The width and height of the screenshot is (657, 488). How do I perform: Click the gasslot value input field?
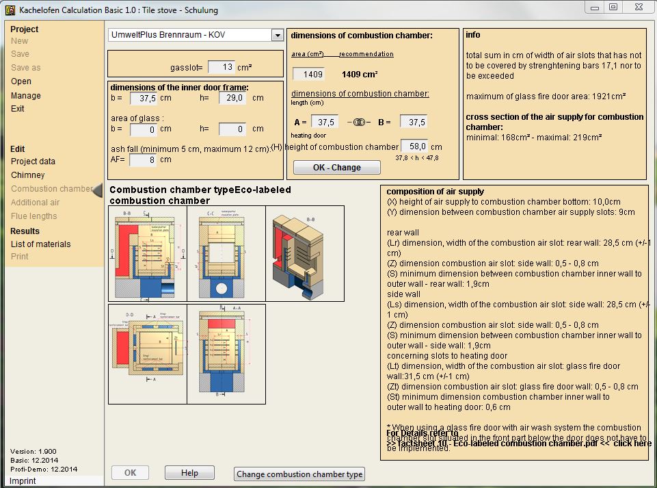pyautogui.click(x=221, y=67)
